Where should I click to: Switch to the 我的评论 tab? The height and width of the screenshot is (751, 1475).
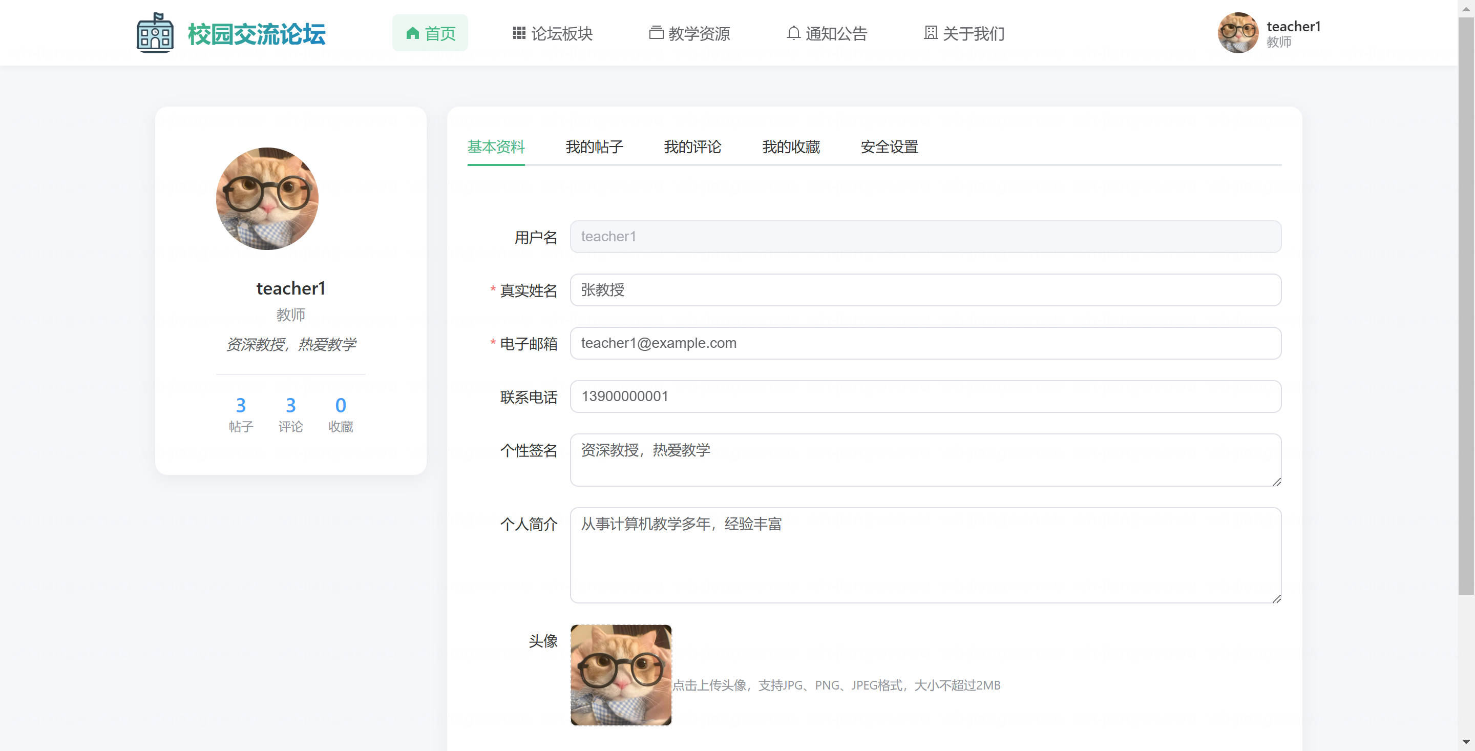[692, 147]
